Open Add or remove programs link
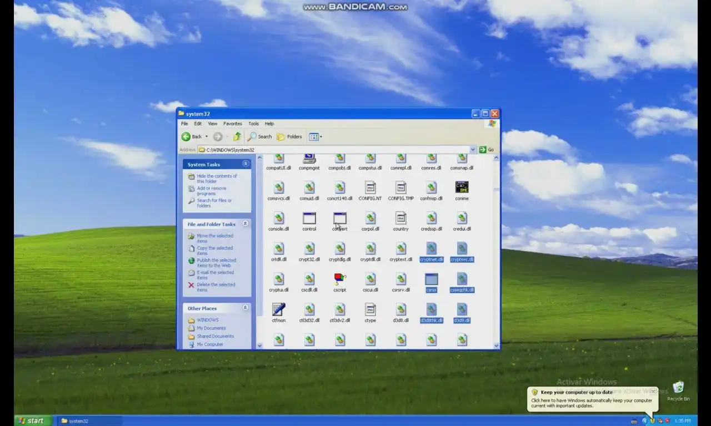This screenshot has width=711, height=426. (x=212, y=191)
